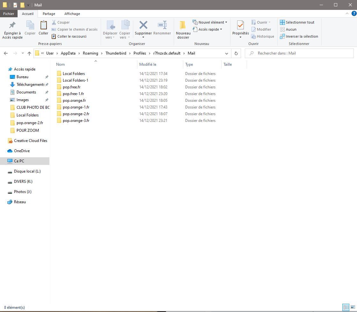Select the pop.orange-3.fr folder
Viewport: 357px width, 312px height.
[76, 121]
